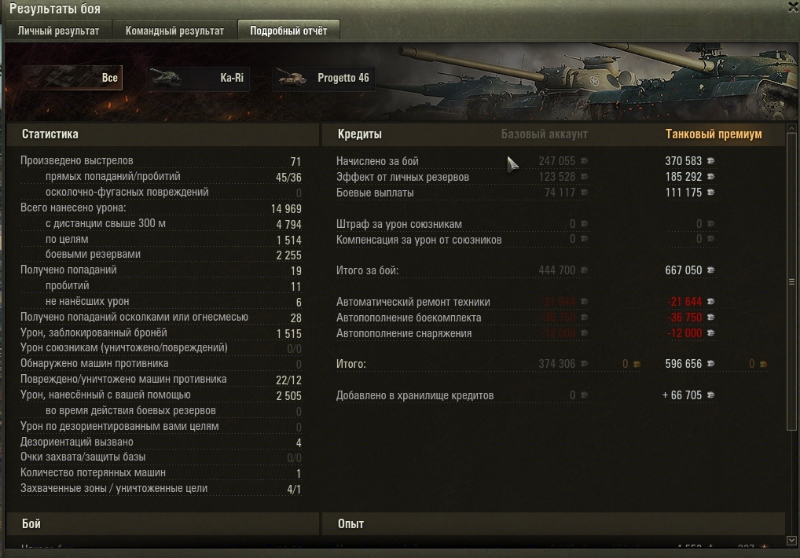Image resolution: width=800 pixels, height=558 pixels.
Task: Click the Progetto 46 tank icon
Action: (292, 78)
